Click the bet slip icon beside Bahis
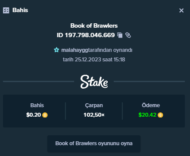 click(x=6, y=10)
